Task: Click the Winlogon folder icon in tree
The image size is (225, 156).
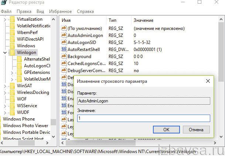Action: point(13,52)
